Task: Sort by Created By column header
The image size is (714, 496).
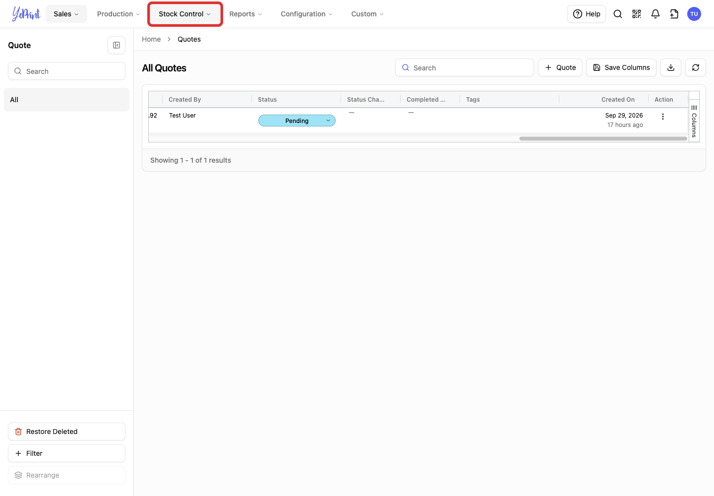Action: 185,100
